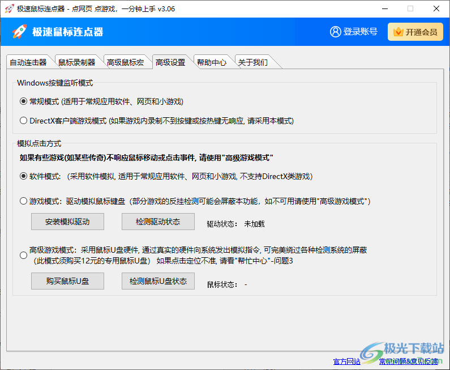Image resolution: width=450 pixels, height=370 pixels.
Task: Go to the 帮助中心 tab
Action: [x=212, y=62]
